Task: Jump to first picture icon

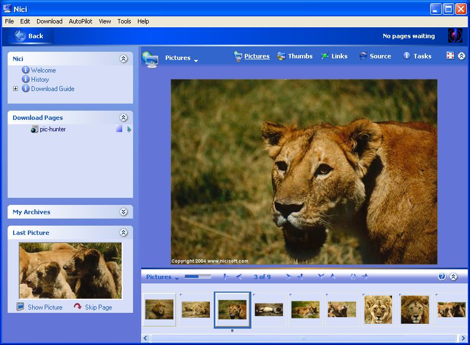Action: pos(227,277)
